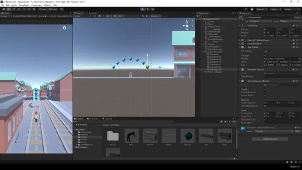Open the Layer Default dropdown

tap(290, 21)
